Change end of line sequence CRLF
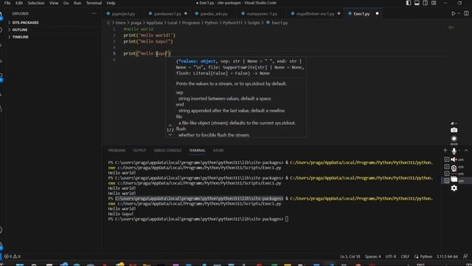The width and height of the screenshot is (472, 266). (x=405, y=256)
